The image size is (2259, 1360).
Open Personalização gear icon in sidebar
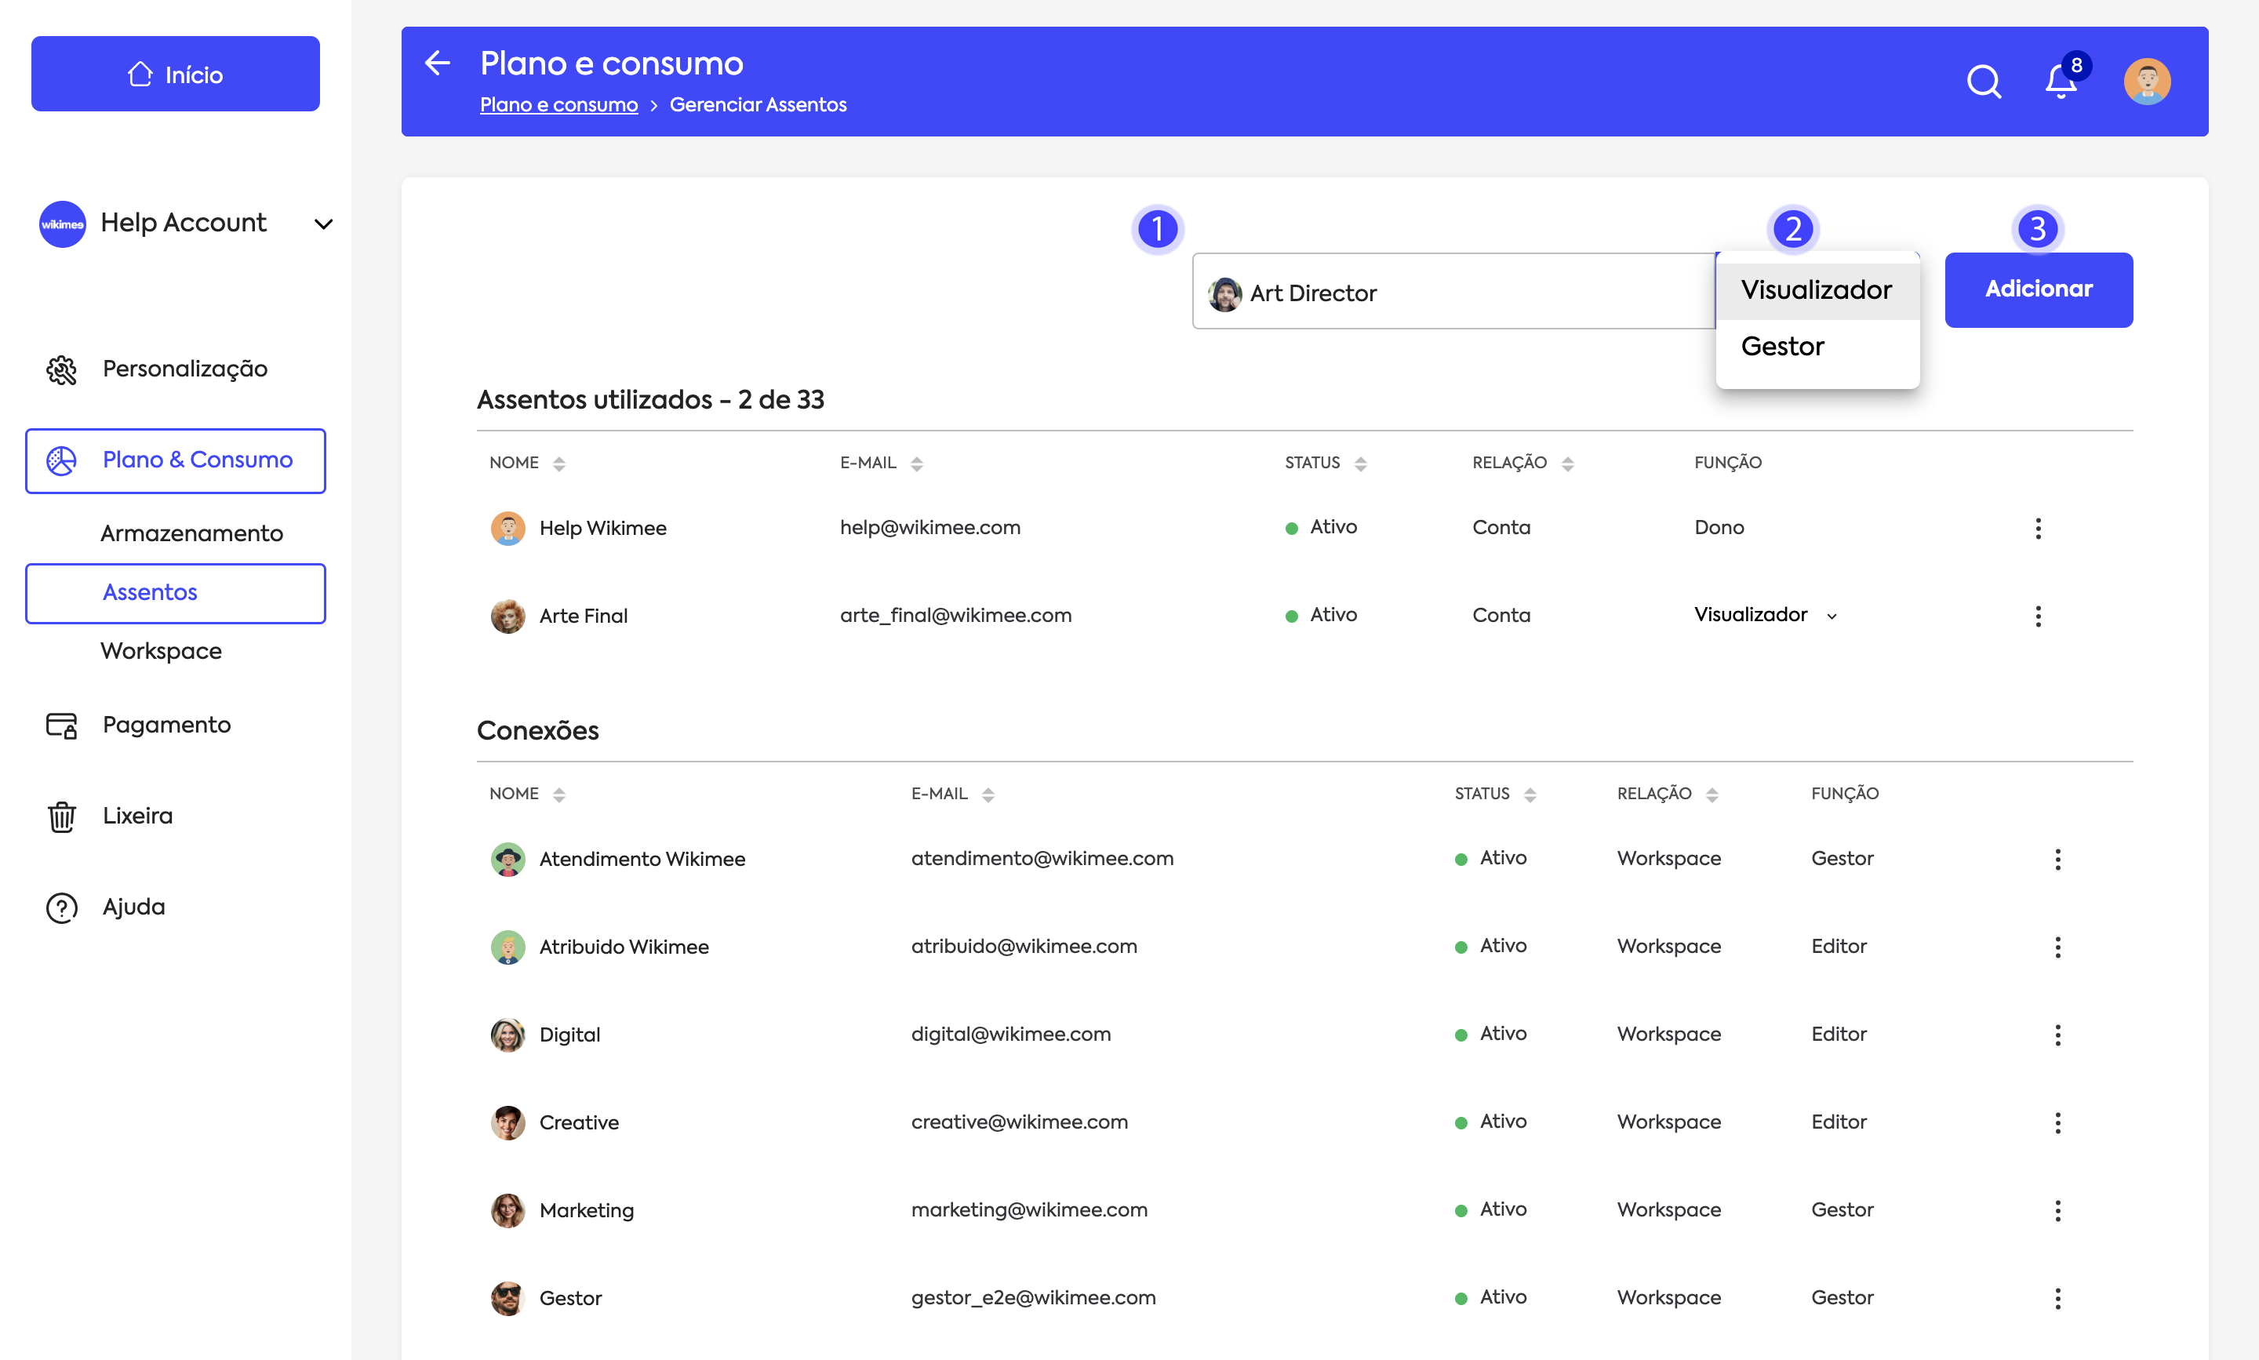coord(61,369)
